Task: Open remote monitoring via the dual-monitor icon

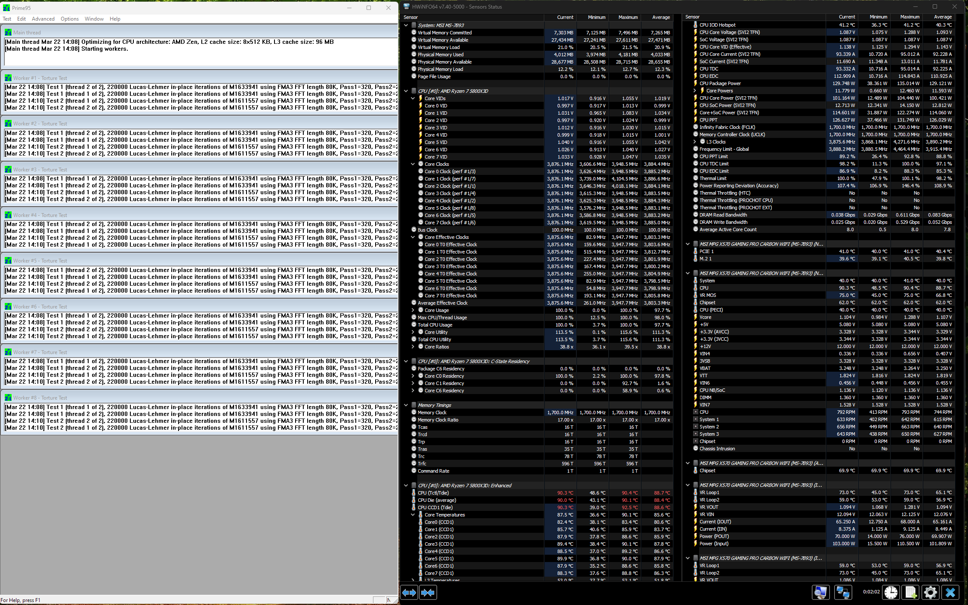Action: coord(843,592)
